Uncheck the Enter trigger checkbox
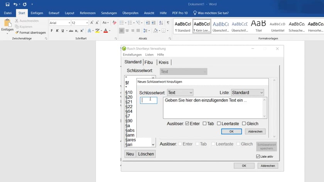 tap(187, 124)
